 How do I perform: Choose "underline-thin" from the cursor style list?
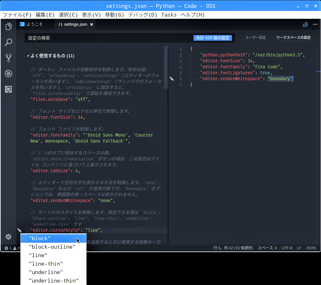point(53,281)
